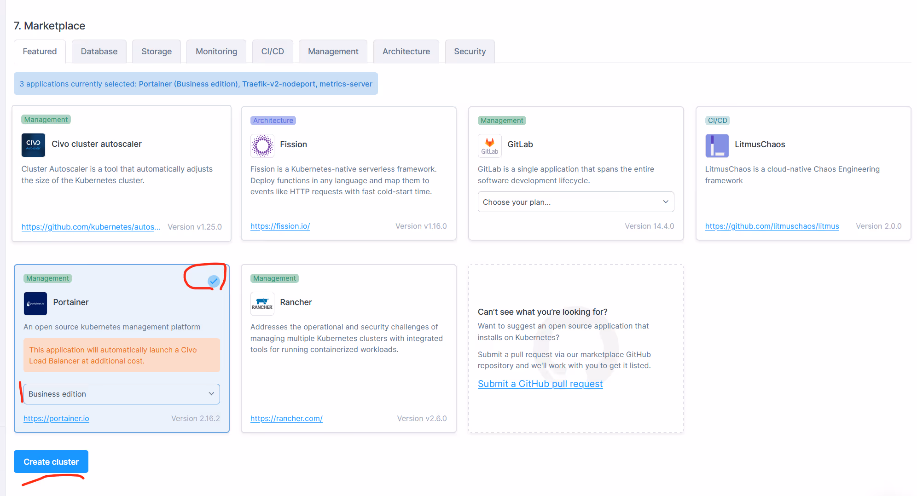Click the Fission description text

(x=343, y=180)
